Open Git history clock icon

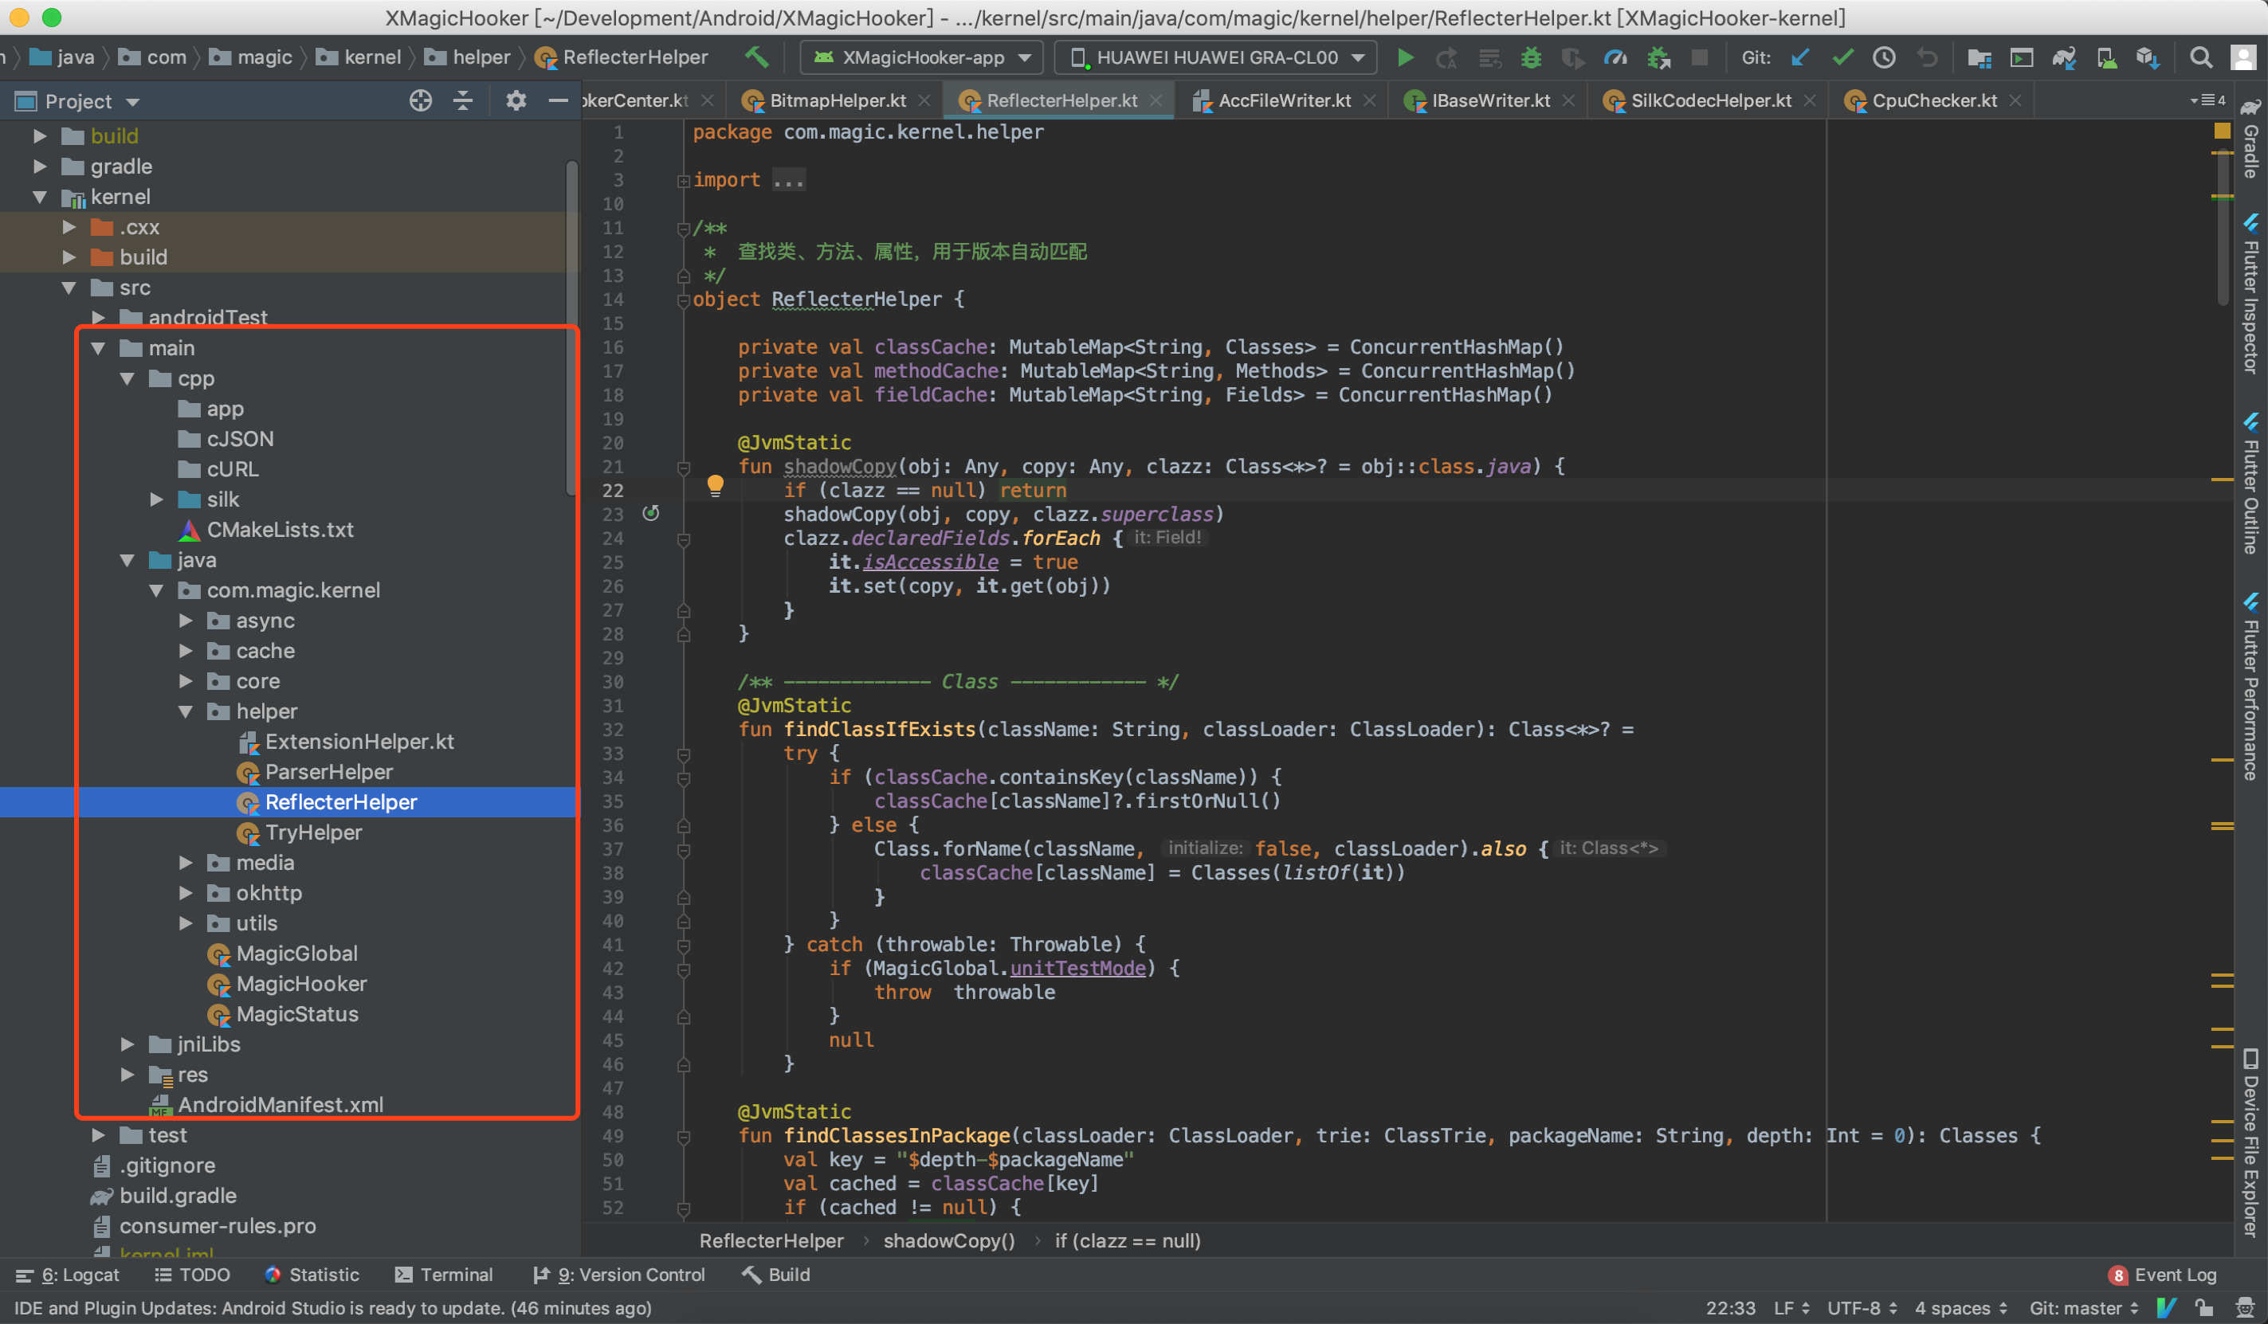1885,57
